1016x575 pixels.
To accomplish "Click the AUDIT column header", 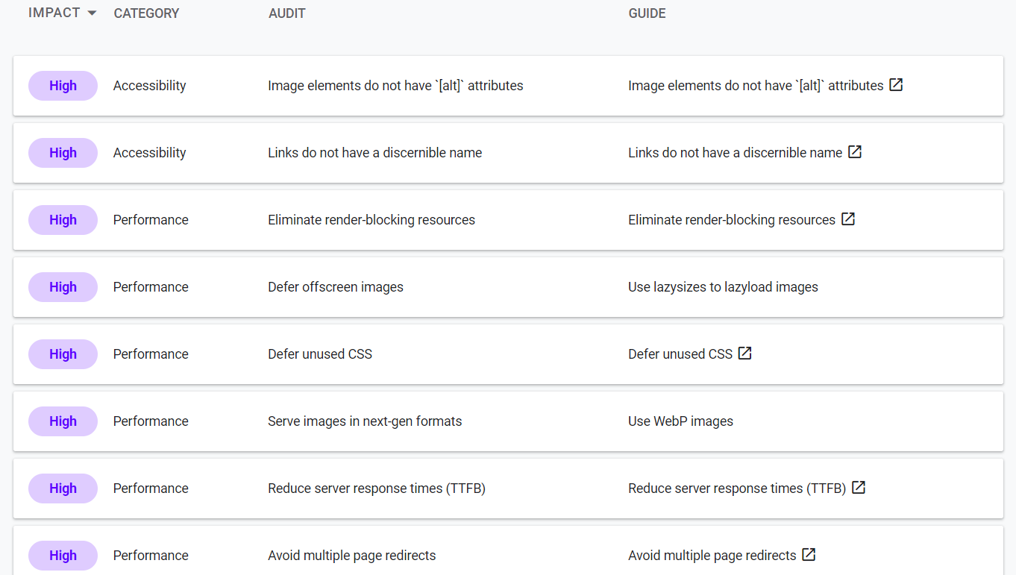I will pyautogui.click(x=287, y=13).
